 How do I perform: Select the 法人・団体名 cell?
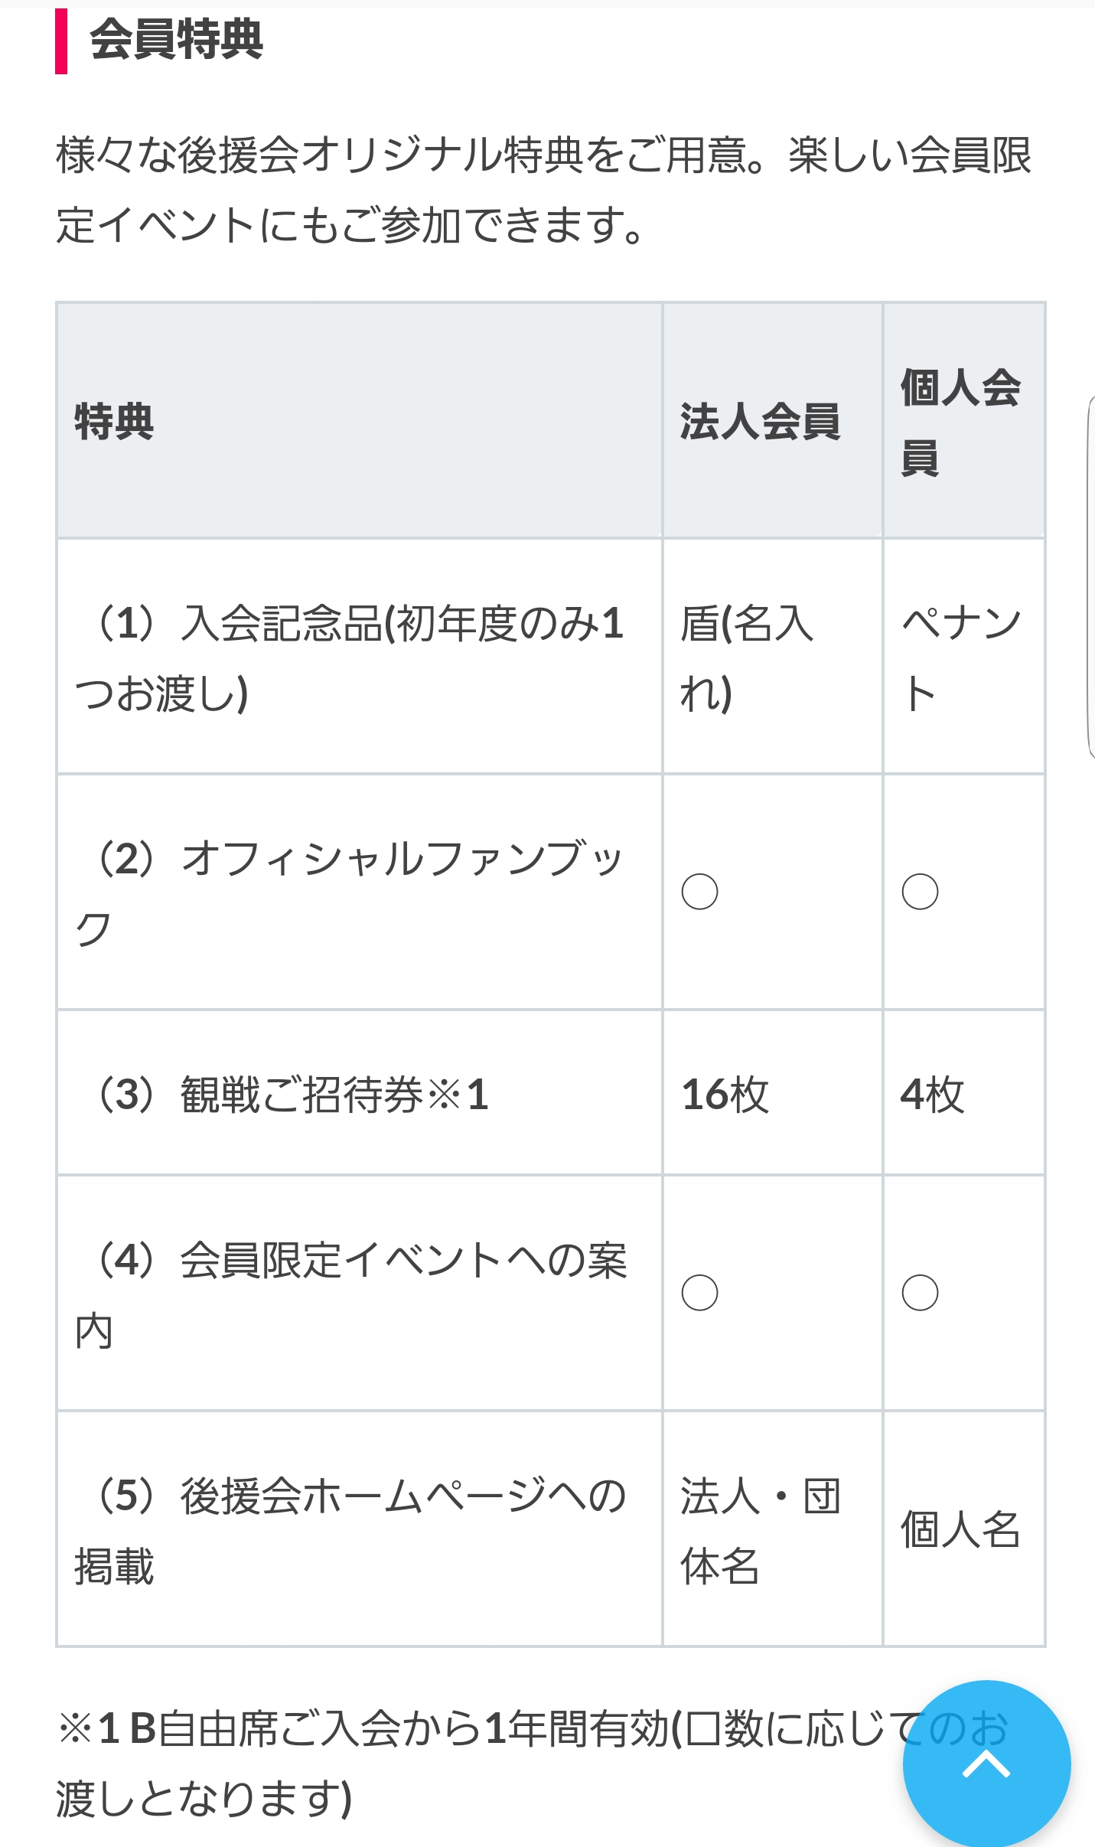pyautogui.click(x=761, y=1529)
